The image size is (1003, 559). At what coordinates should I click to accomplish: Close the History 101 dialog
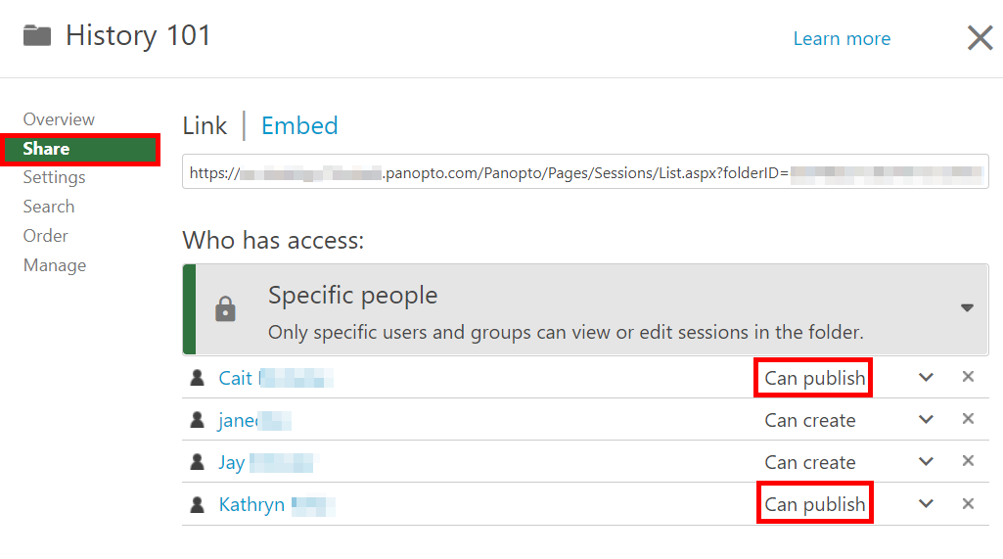[x=980, y=38]
